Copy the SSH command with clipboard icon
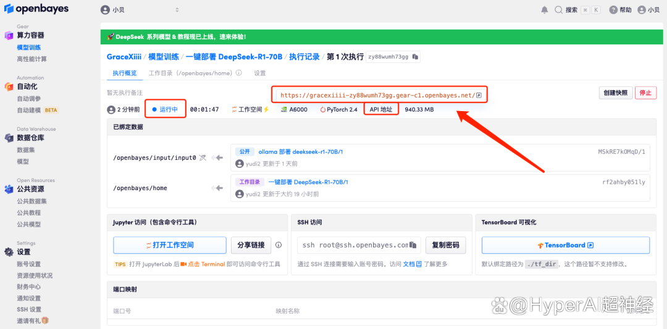Screen dimensions: 667x329 click(x=413, y=245)
